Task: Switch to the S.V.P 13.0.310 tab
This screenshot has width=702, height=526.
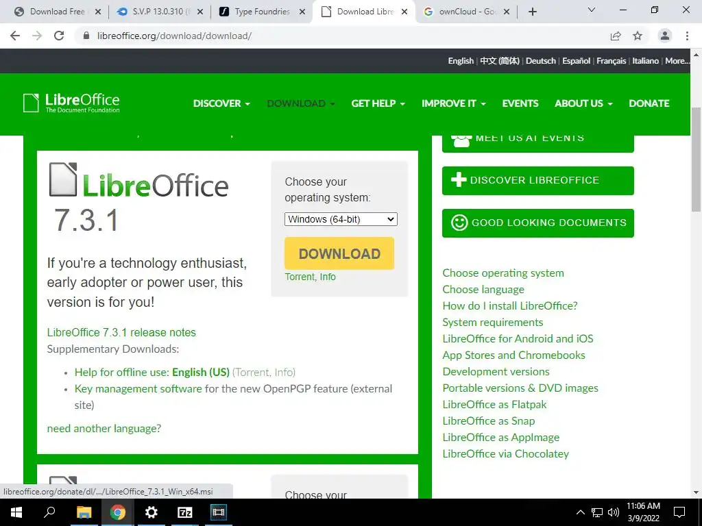Action: pos(159,12)
